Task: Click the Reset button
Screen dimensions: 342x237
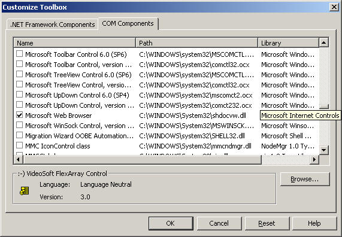Action: click(267, 223)
